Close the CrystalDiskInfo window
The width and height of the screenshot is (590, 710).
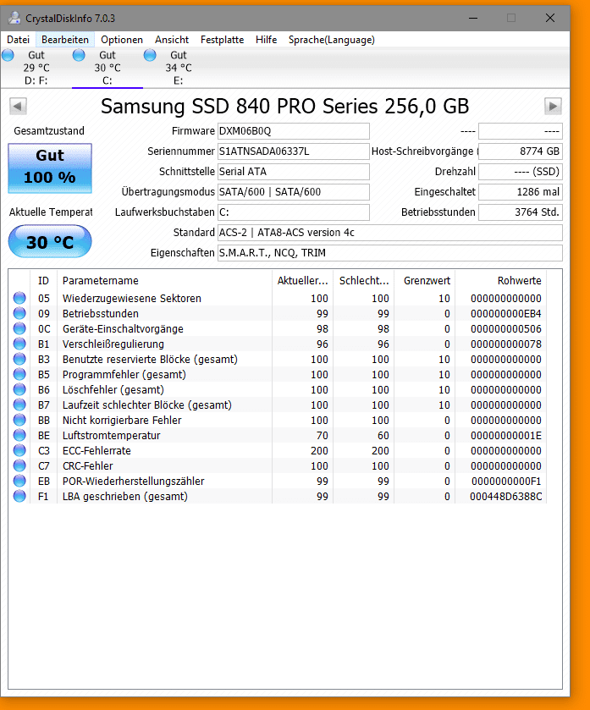point(550,18)
